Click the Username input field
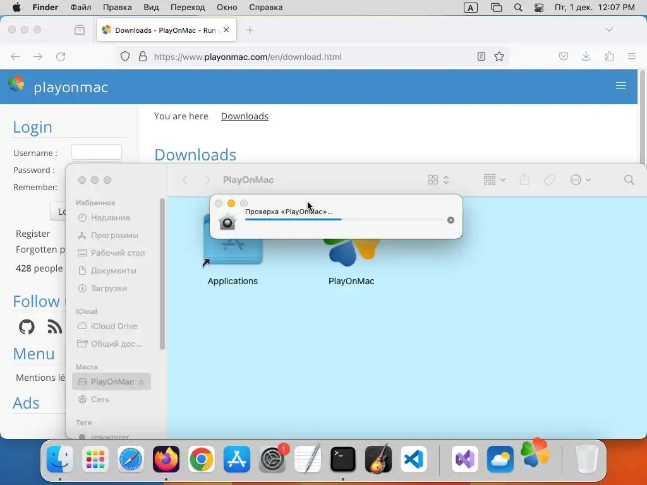Screen dimensions: 647x485 [97, 152]
